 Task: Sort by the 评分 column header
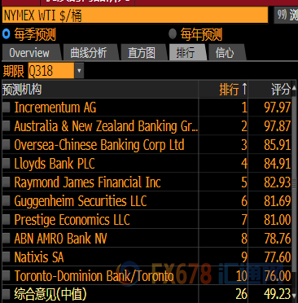[270, 90]
